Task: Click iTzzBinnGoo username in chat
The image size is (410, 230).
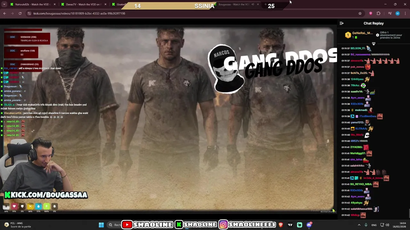Action: (368, 116)
